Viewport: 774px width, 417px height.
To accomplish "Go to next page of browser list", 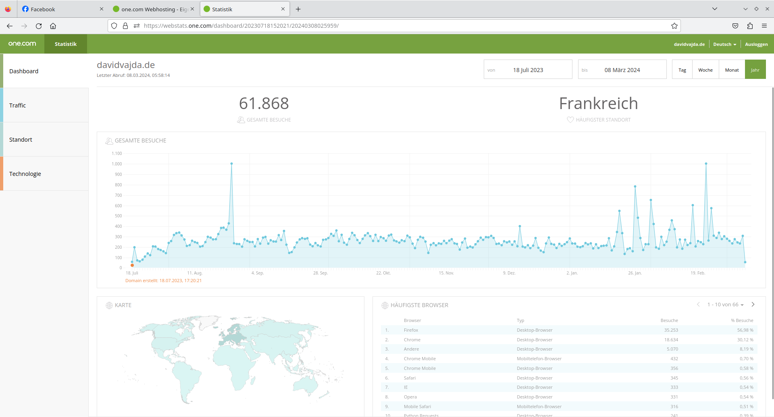I will coord(753,304).
